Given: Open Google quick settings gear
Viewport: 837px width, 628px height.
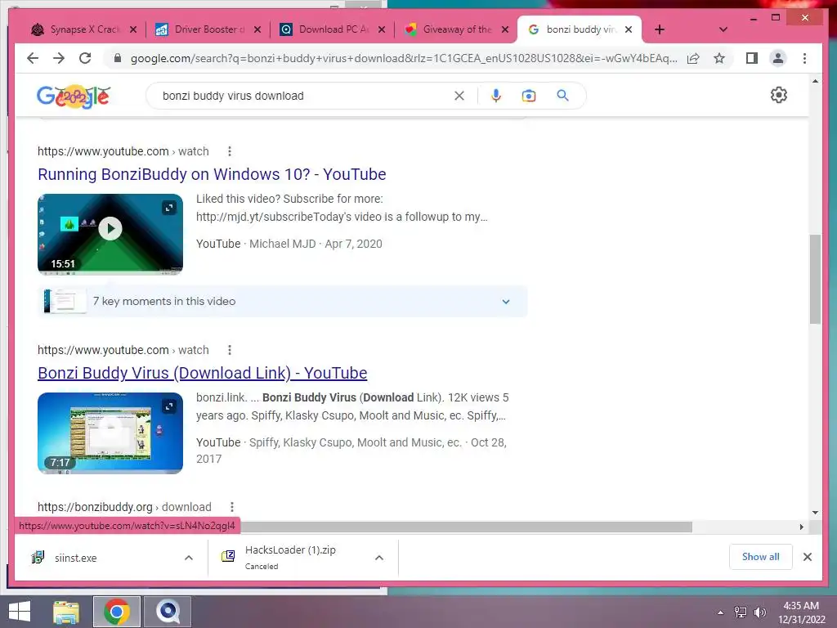Looking at the screenshot, I should point(779,95).
